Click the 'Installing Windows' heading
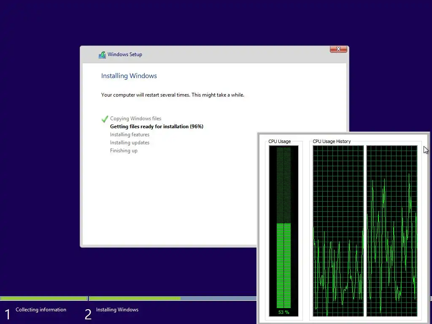Screen dimensions: 432x324 tap(129, 76)
